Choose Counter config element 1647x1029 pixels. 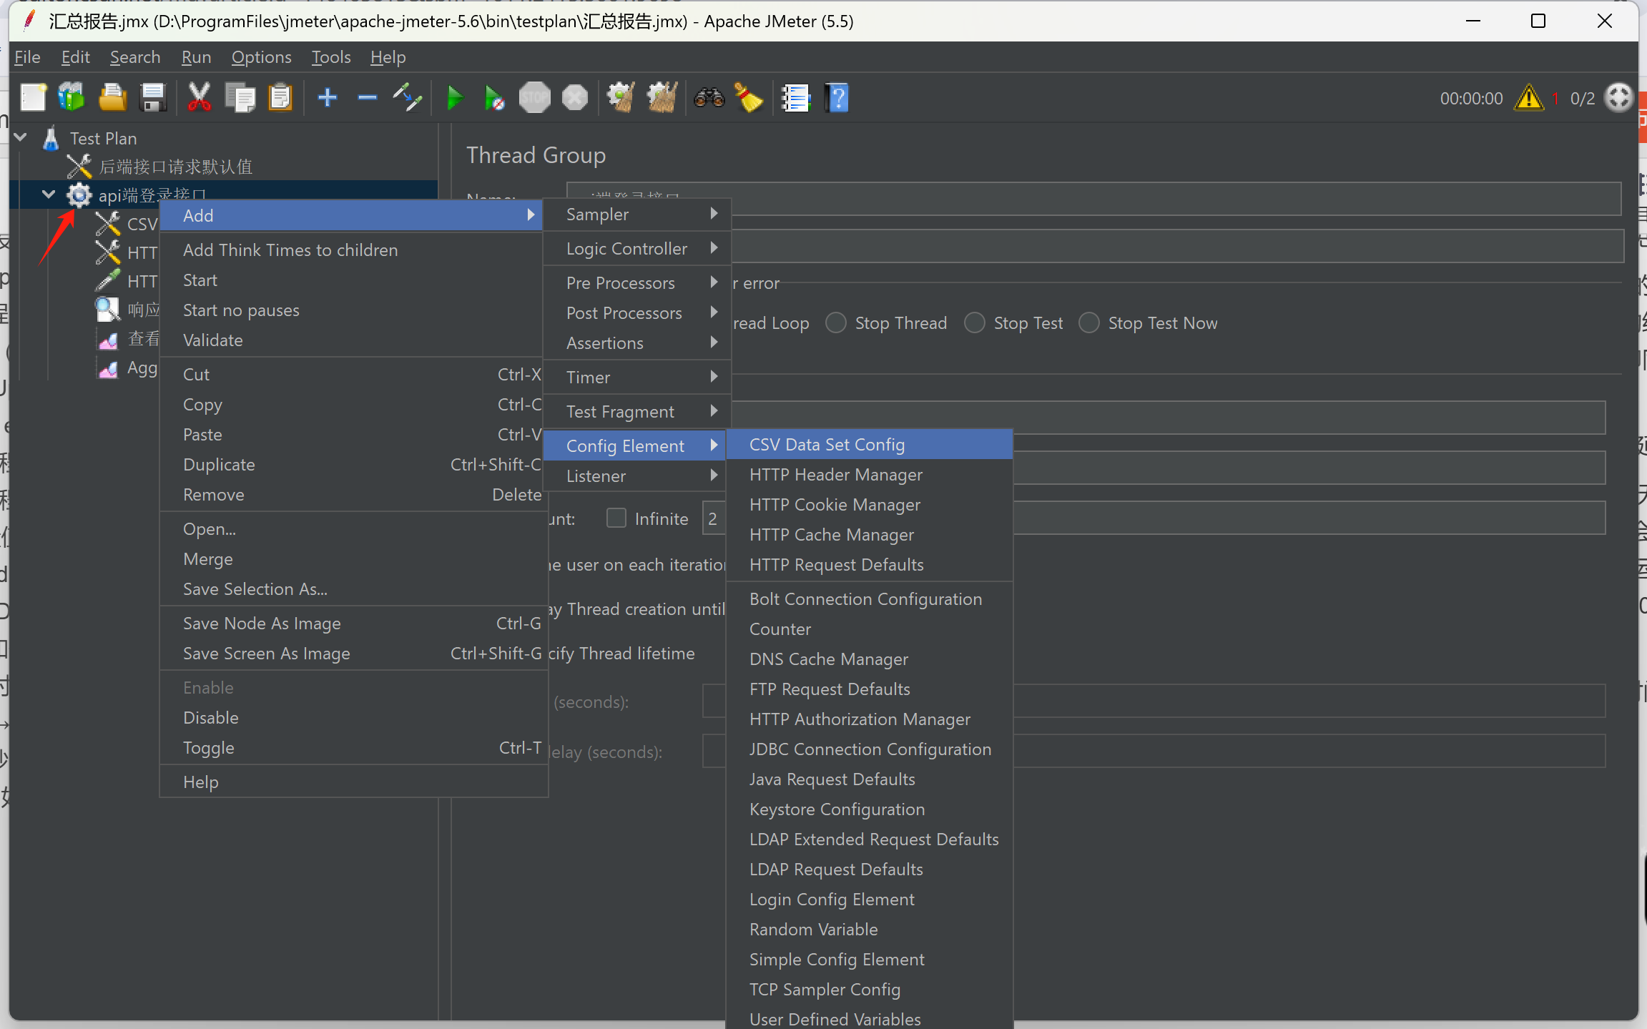click(870, 629)
